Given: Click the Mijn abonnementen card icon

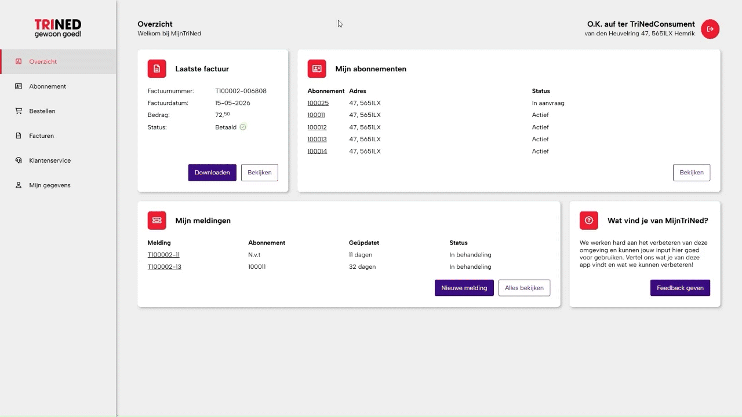Looking at the screenshot, I should pos(317,69).
